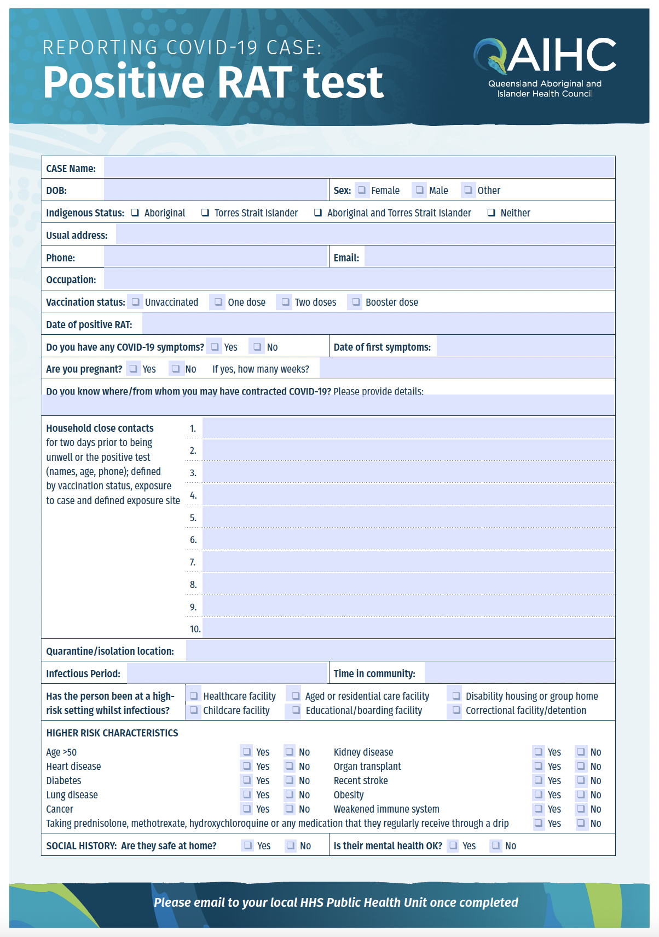Screen dimensions: 659x937
Task: Tick Yes for Lung disease
Action: coord(247,795)
